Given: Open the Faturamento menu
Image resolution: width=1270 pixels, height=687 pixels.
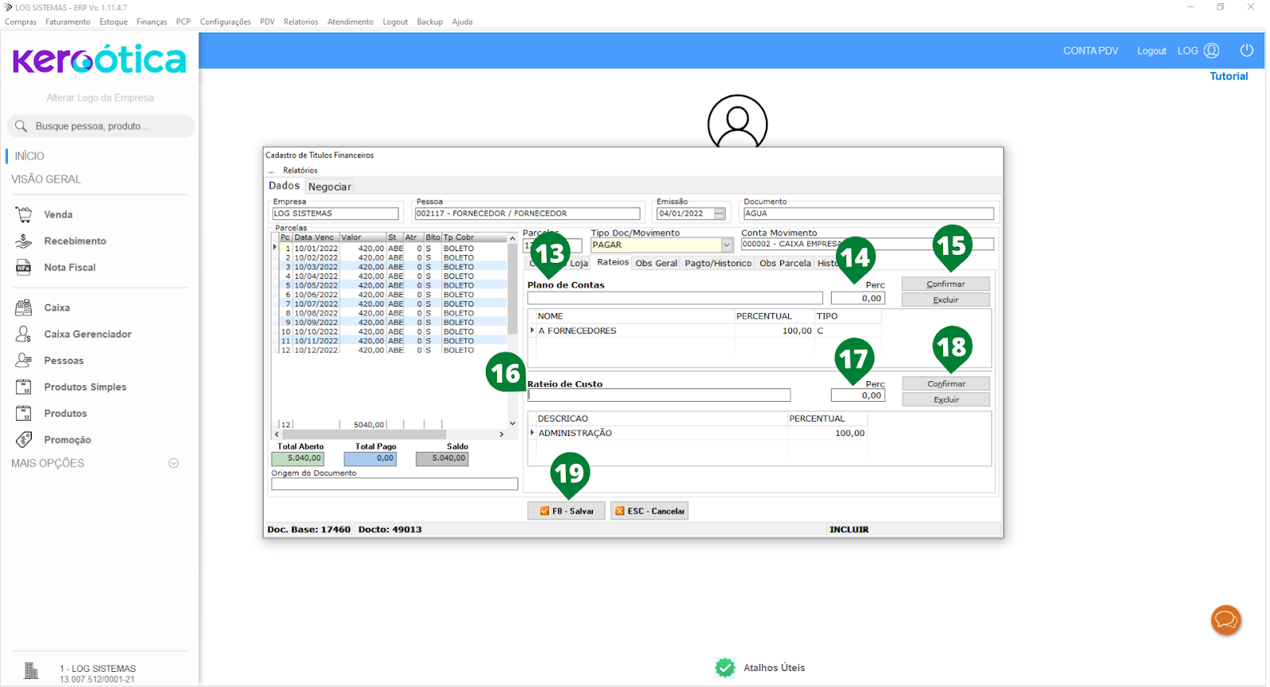Looking at the screenshot, I should click(67, 21).
